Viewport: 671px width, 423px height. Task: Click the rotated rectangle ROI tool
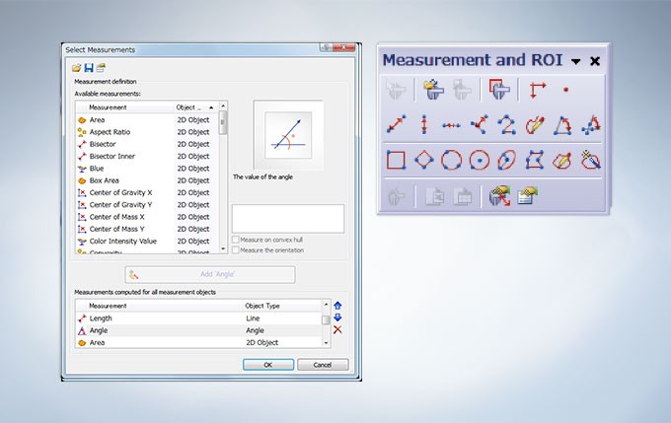(423, 159)
